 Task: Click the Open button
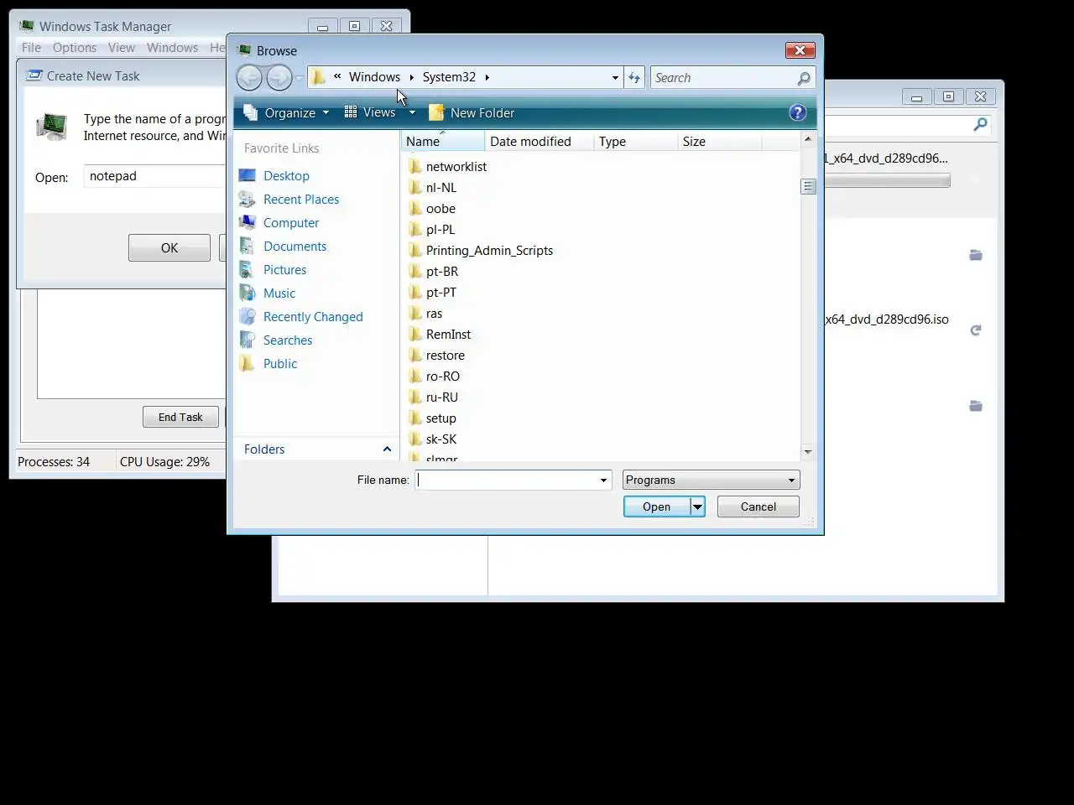[656, 507]
